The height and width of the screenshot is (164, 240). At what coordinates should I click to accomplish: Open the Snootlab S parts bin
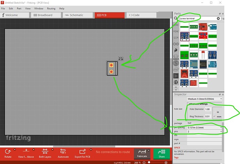(176, 63)
